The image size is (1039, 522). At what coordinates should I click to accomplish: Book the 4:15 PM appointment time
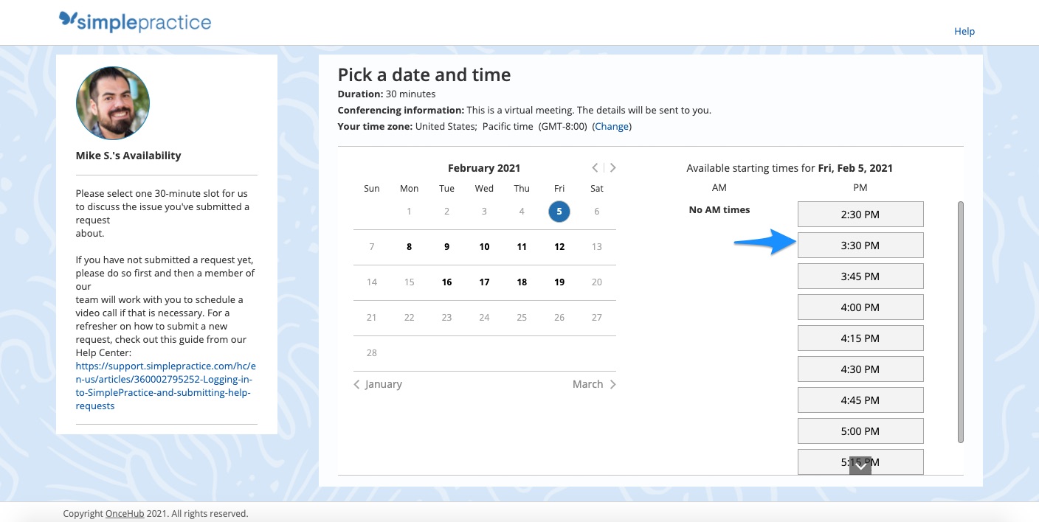tap(860, 338)
